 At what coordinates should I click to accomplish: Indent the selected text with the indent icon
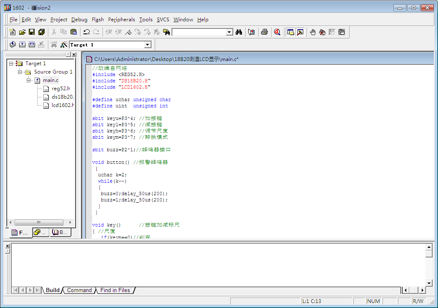click(109, 32)
